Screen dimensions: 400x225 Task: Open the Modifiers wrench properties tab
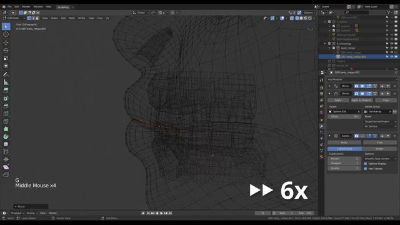point(321,126)
